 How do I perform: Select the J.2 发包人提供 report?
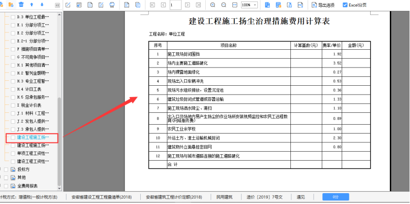33,121
